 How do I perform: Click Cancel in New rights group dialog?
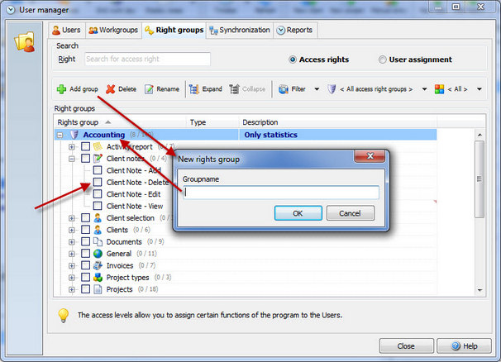(351, 213)
